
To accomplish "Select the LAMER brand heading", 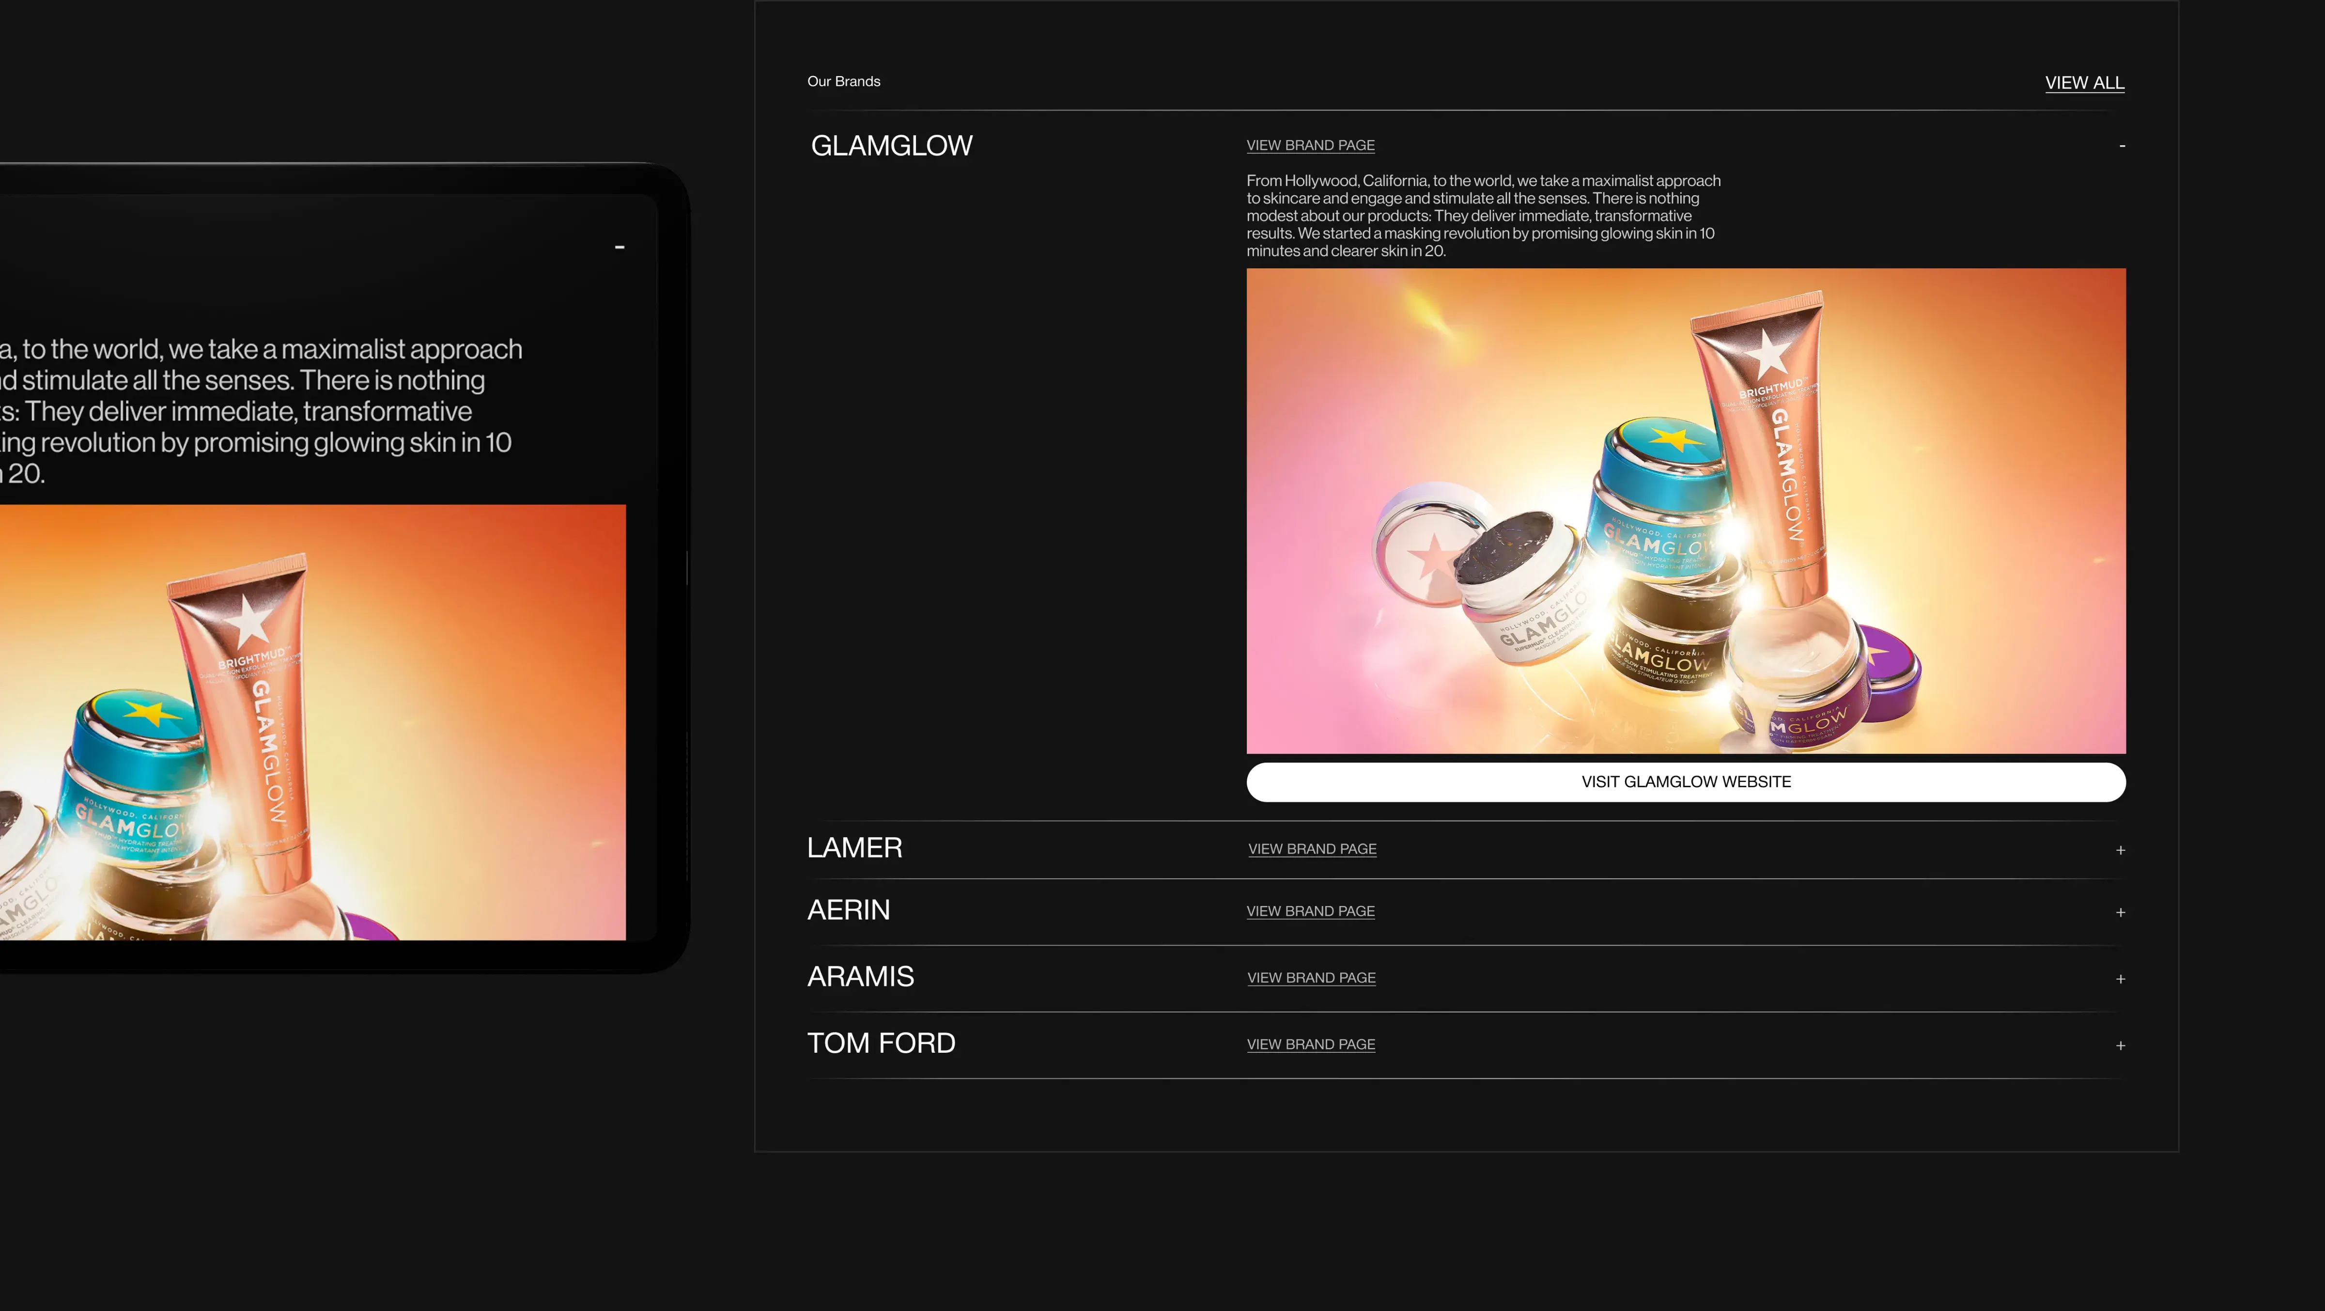I will [854, 848].
